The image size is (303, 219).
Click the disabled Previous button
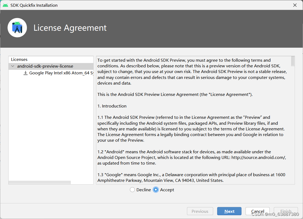coord(200,211)
